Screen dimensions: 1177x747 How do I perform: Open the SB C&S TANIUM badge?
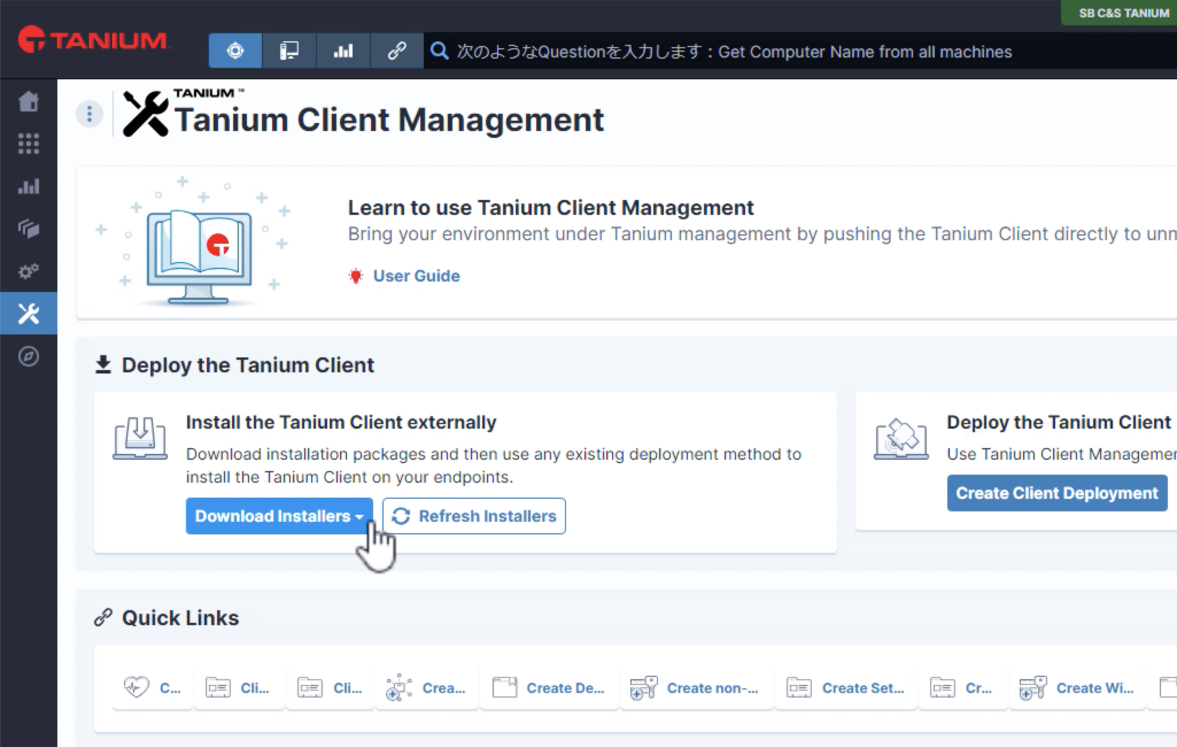coord(1120,13)
